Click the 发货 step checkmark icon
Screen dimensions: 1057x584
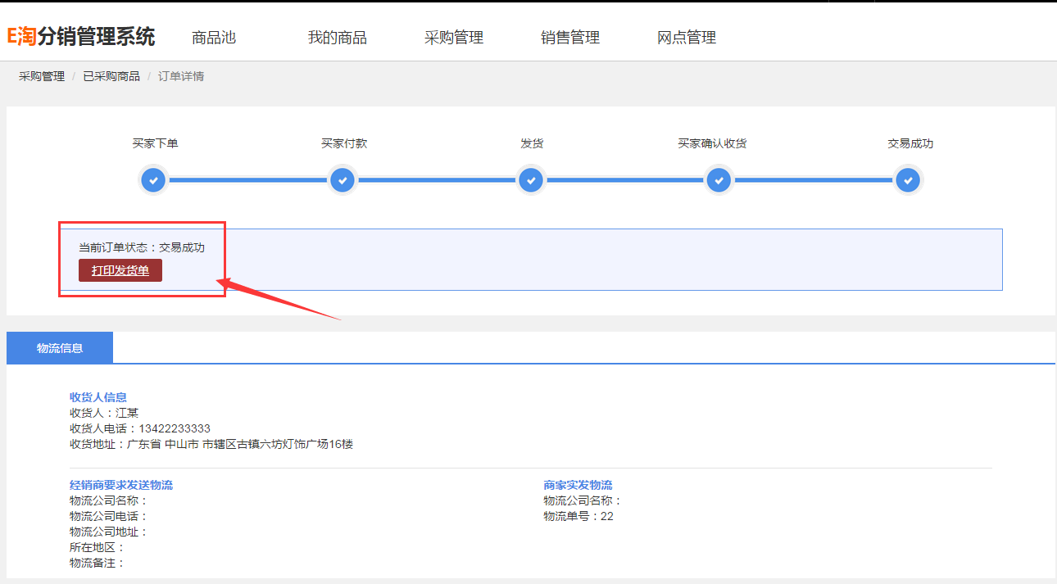pos(531,180)
